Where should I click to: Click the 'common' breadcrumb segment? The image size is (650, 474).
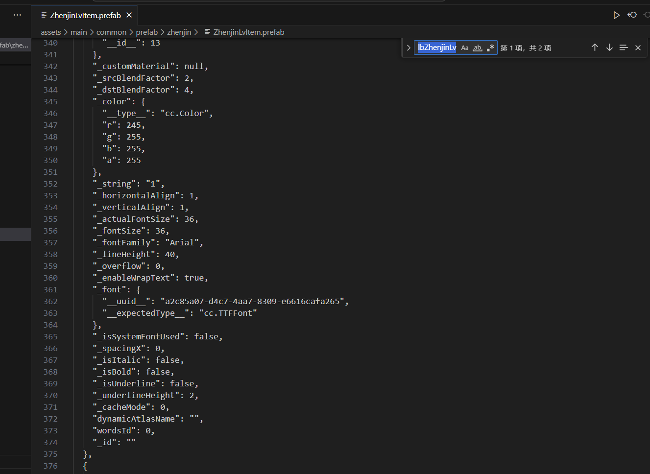pyautogui.click(x=111, y=32)
